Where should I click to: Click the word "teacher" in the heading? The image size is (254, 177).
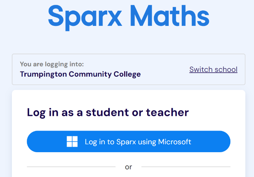167,112
